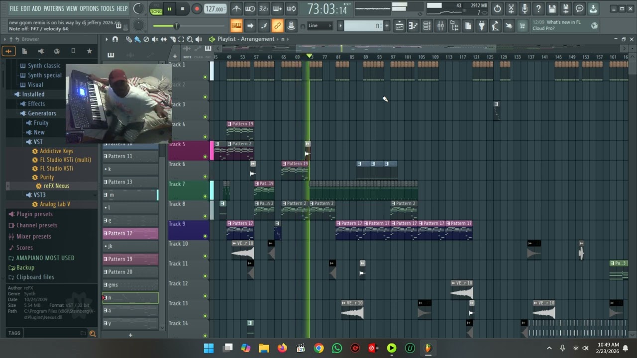The image size is (637, 358).
Task: Click the record button
Action: [197, 8]
